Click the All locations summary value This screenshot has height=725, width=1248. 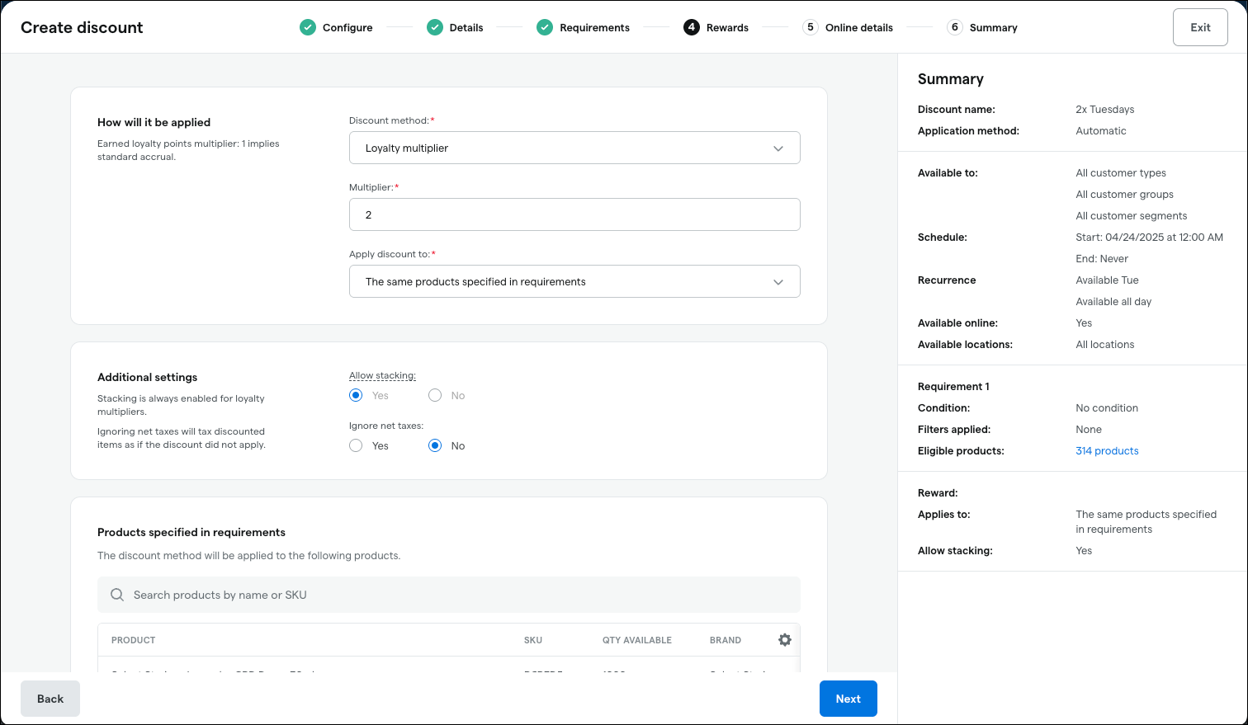1104,344
